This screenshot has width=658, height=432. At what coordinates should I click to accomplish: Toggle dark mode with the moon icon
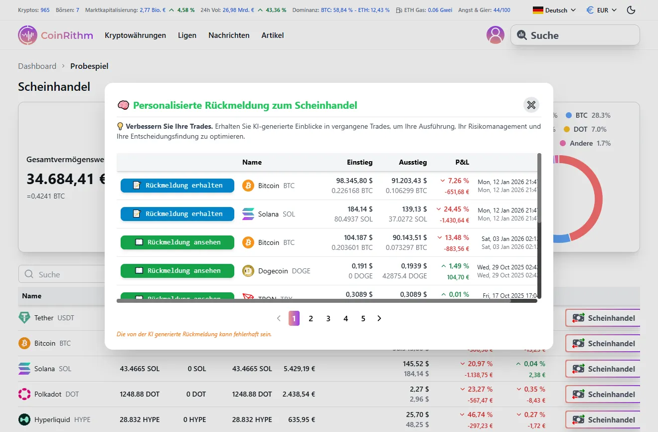click(x=631, y=9)
